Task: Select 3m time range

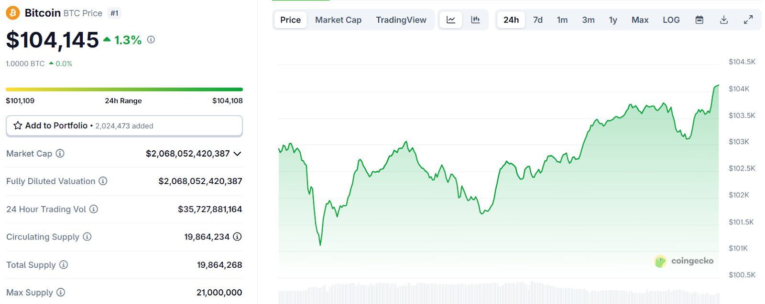Action: click(x=589, y=20)
